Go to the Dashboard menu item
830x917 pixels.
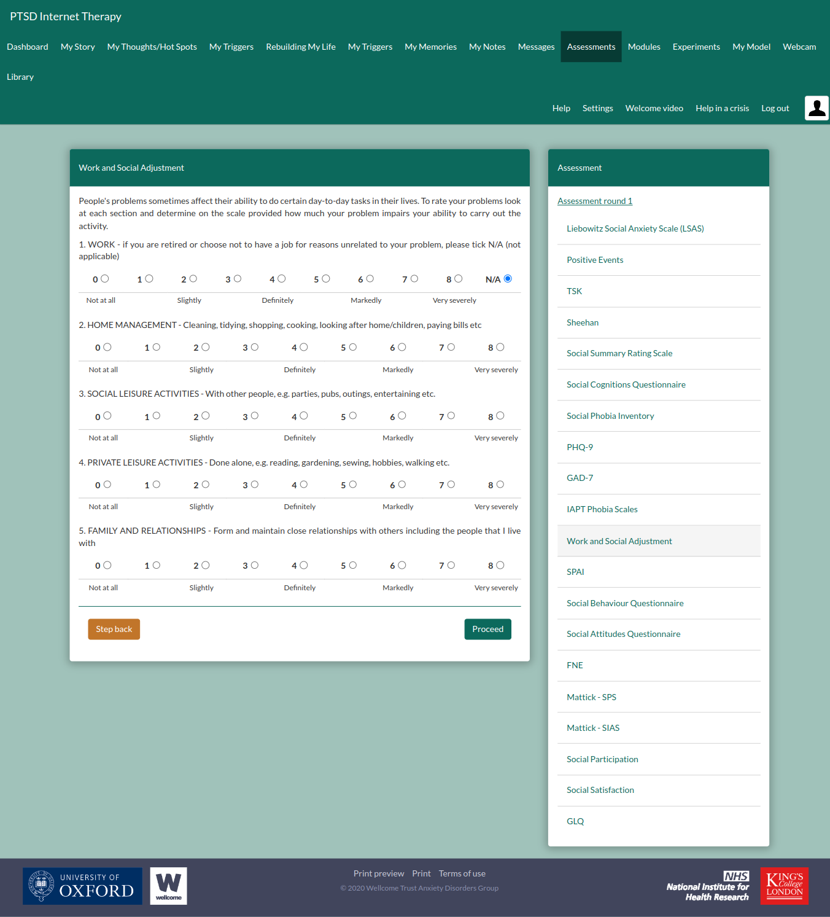[x=28, y=47]
